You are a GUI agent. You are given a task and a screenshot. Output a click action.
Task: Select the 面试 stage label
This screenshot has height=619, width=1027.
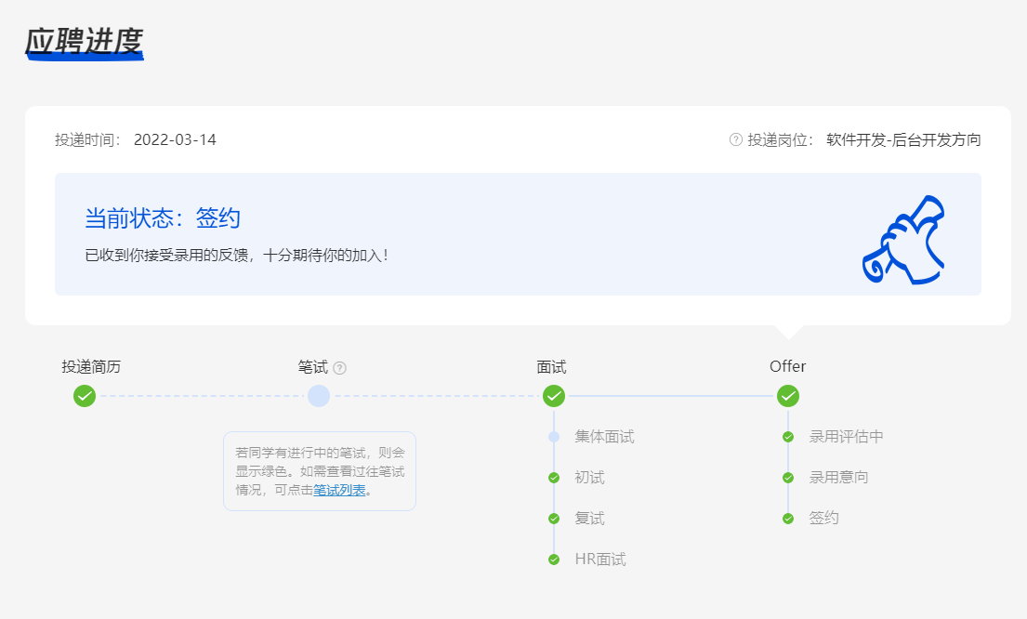click(x=551, y=367)
